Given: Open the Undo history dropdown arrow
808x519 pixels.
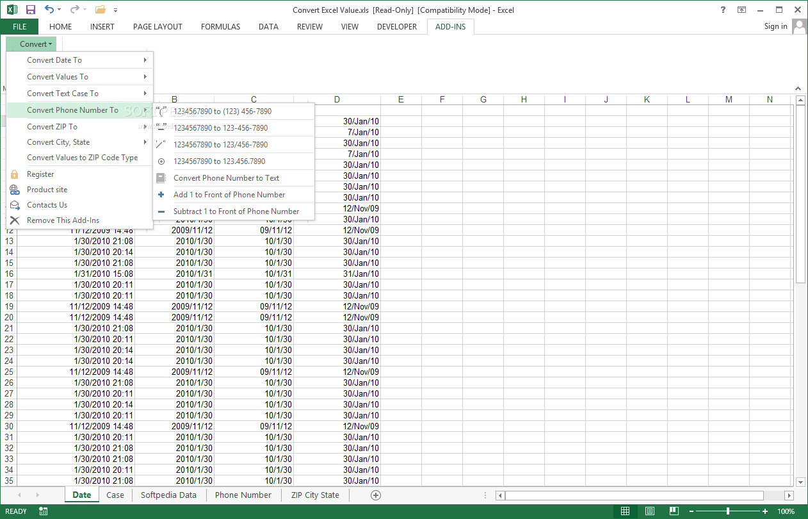Looking at the screenshot, I should (x=60, y=10).
